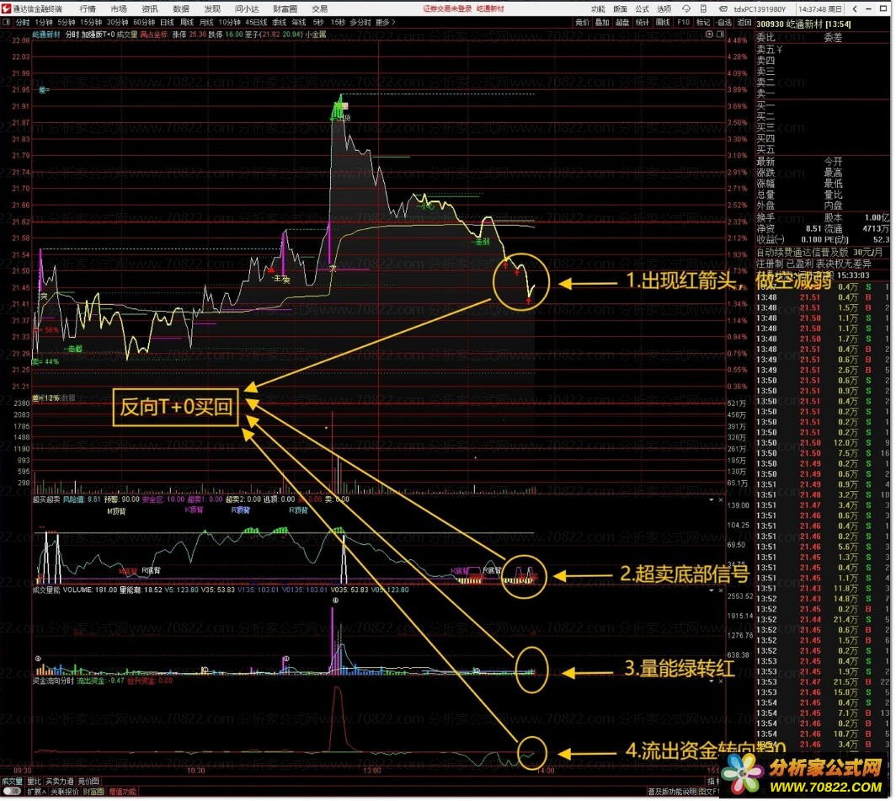This screenshot has width=896, height=801.
Task: Click the 通达信 app logo icon
Action: click(x=6, y=8)
